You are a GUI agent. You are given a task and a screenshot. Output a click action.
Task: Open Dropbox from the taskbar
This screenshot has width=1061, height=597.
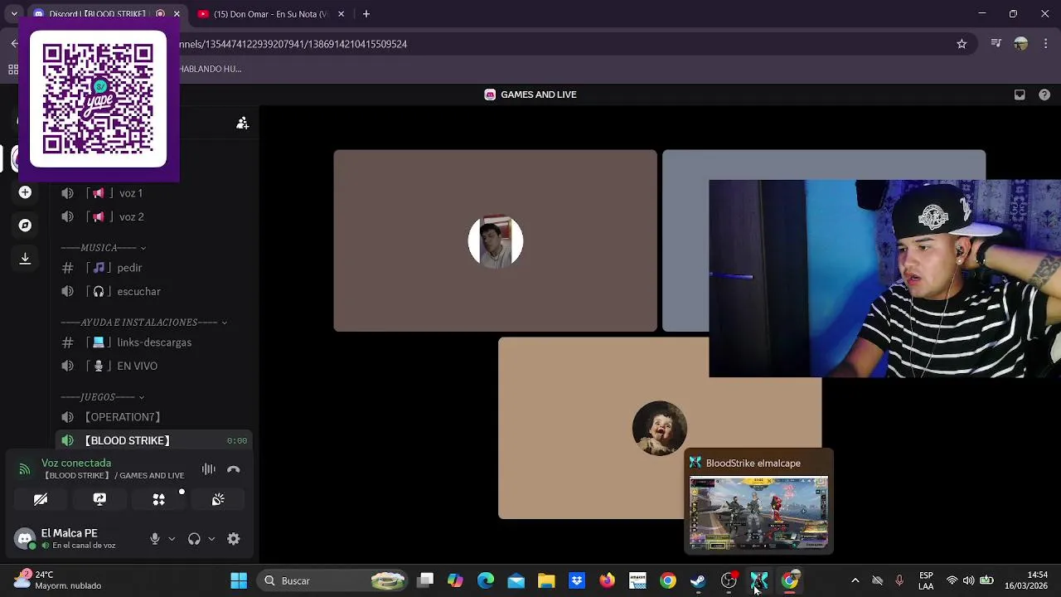click(x=577, y=581)
